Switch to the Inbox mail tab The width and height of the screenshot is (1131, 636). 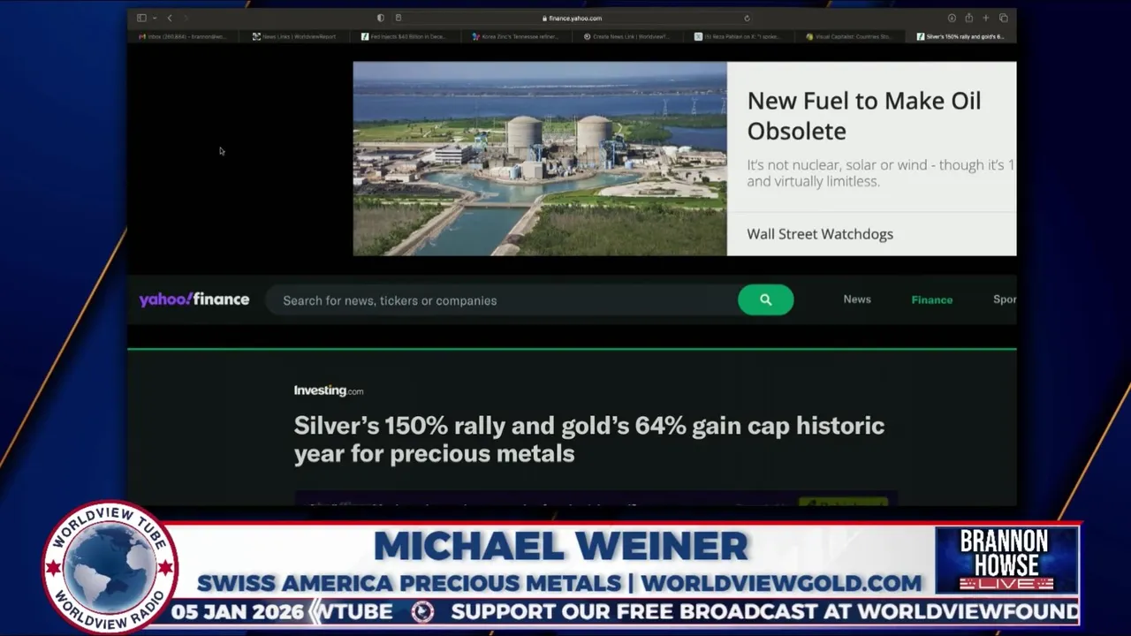(184, 36)
